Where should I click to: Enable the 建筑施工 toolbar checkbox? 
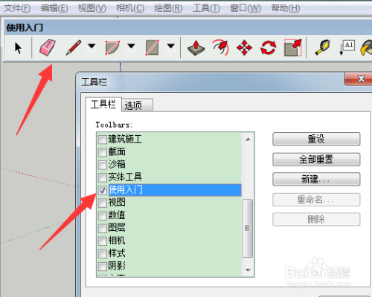(x=103, y=140)
